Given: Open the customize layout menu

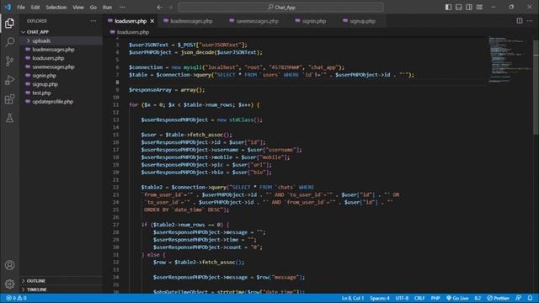Looking at the screenshot, I should (x=479, y=8).
